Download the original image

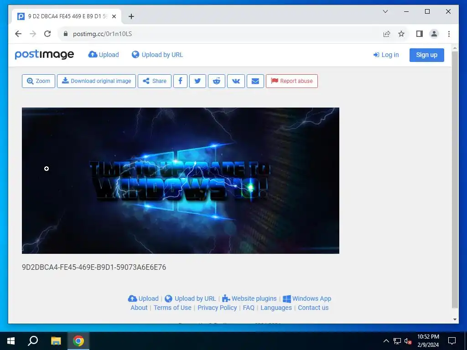(x=96, y=81)
